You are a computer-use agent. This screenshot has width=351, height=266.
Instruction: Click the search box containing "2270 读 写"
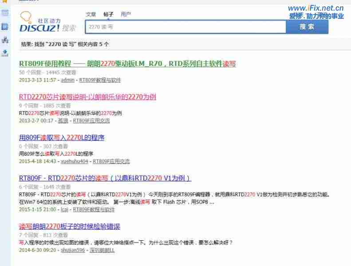click(x=185, y=27)
